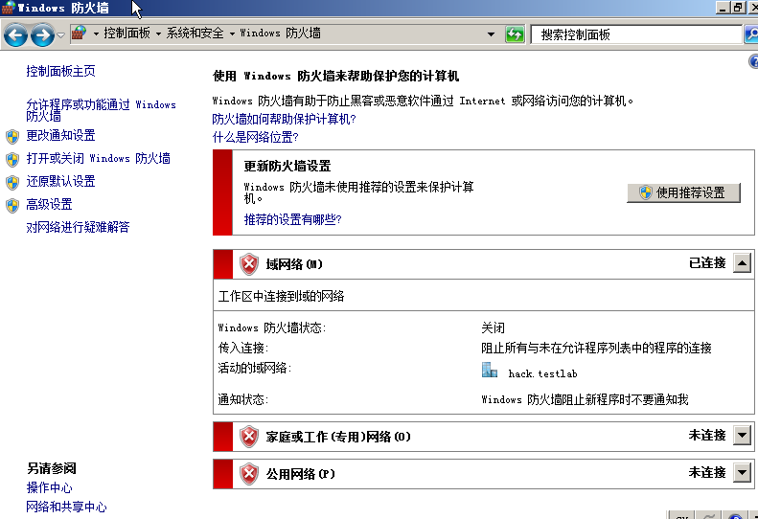Click the red shield icon for 域网络
Image resolution: width=758 pixels, height=519 pixels.
249,263
